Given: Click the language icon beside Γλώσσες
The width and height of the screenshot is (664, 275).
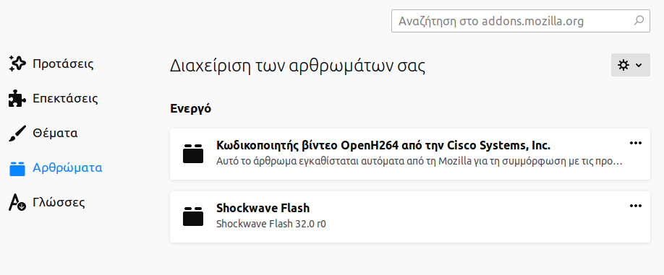Looking at the screenshot, I should coord(17,203).
